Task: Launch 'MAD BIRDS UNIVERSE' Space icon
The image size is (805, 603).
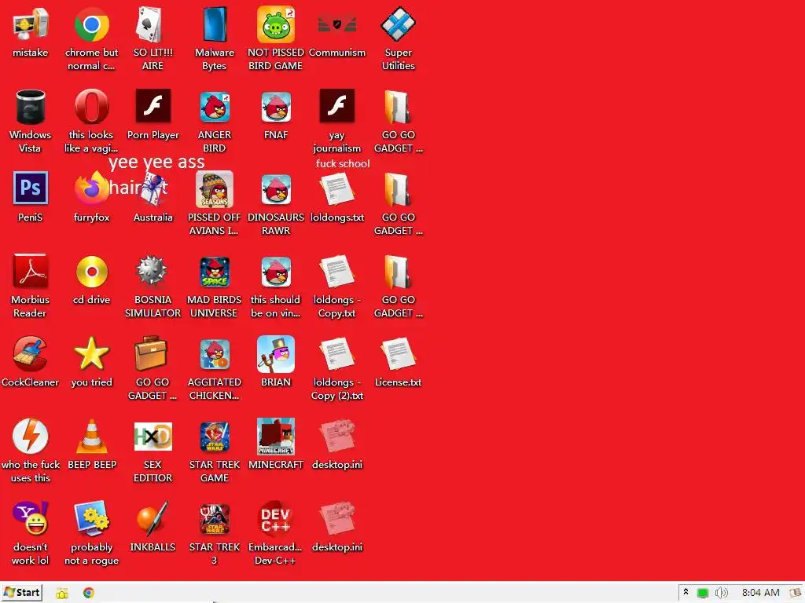Action: click(x=214, y=272)
